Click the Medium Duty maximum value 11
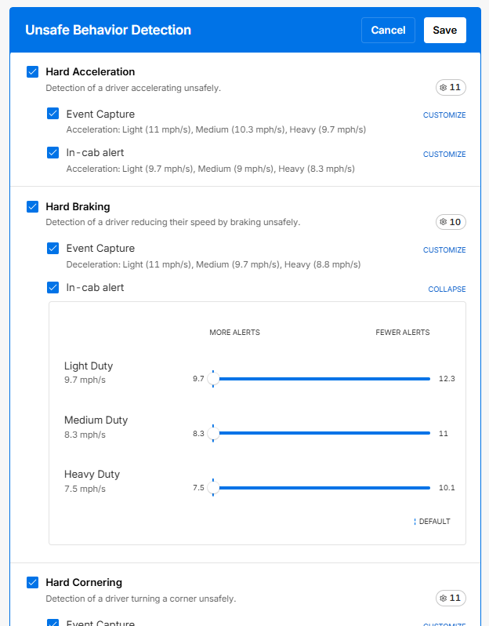Screen dimensions: 489x626 [x=443, y=433]
